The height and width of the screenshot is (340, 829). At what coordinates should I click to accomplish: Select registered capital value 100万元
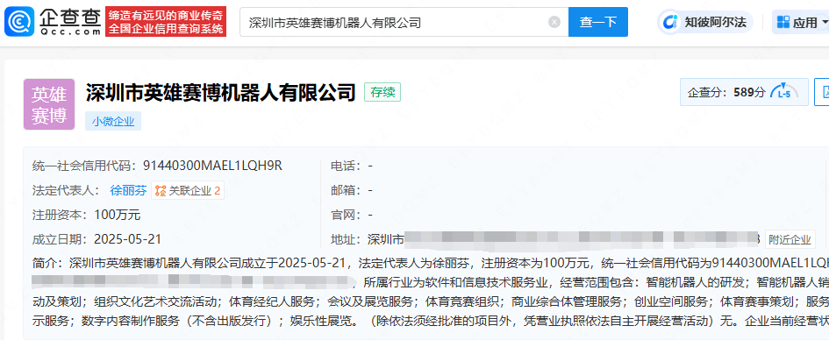click(x=118, y=215)
